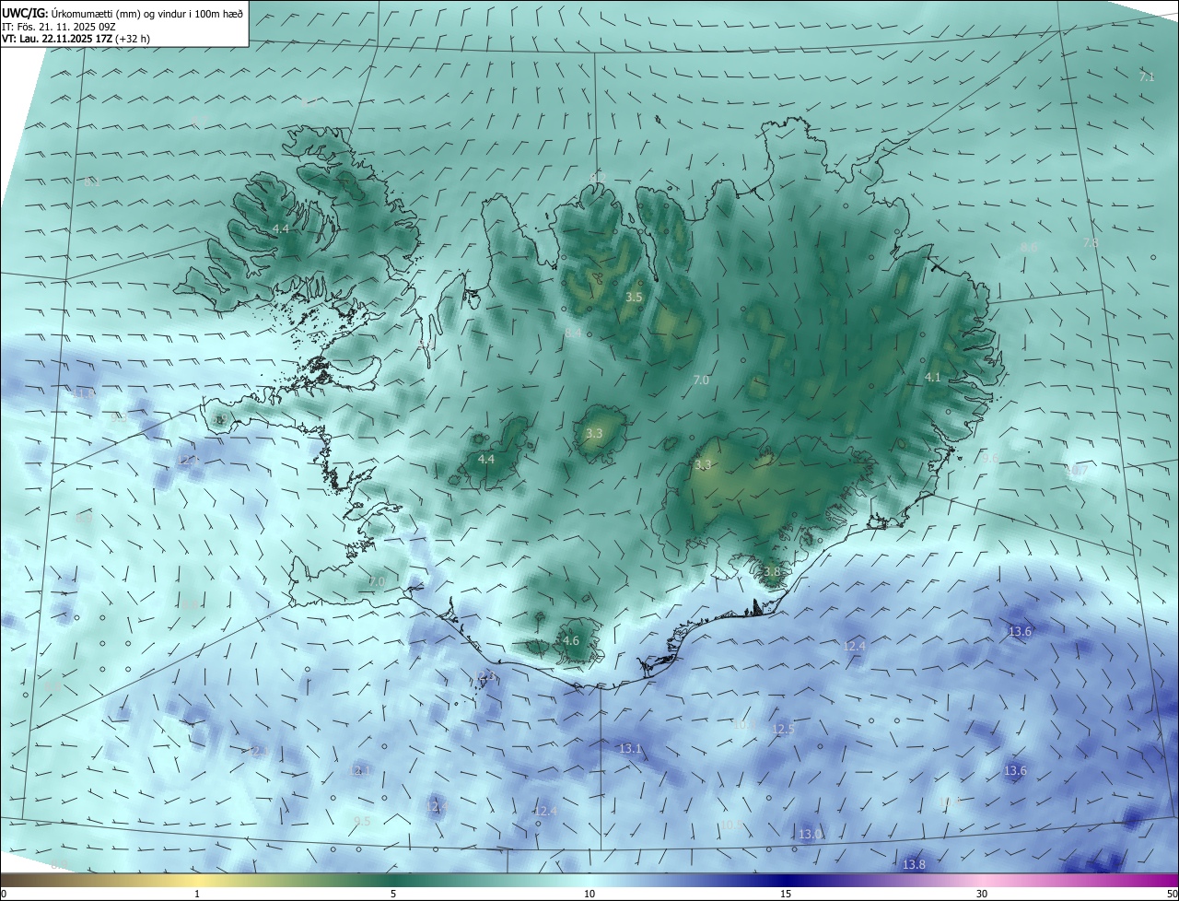Click the 3.3 value on Vatnajökull glacier

(703, 465)
